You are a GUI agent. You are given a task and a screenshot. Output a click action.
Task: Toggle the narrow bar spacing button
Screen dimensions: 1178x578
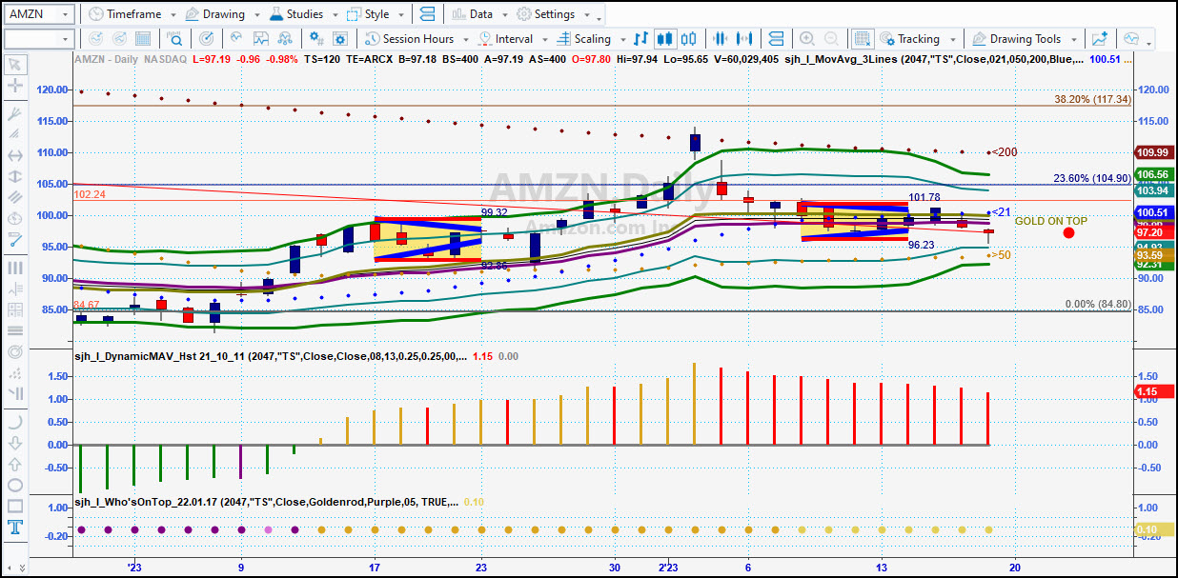tap(721, 39)
